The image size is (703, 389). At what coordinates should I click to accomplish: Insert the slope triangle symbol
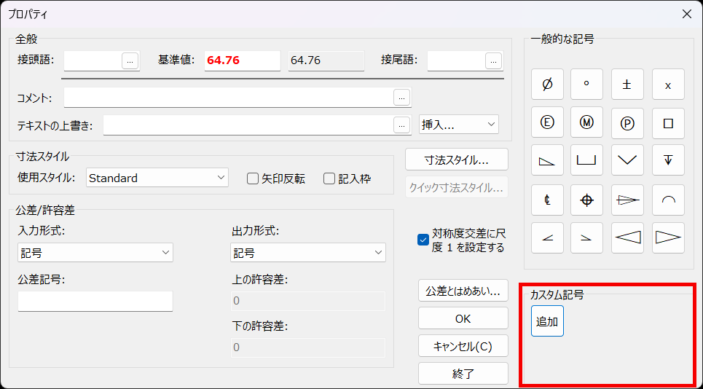(547, 160)
